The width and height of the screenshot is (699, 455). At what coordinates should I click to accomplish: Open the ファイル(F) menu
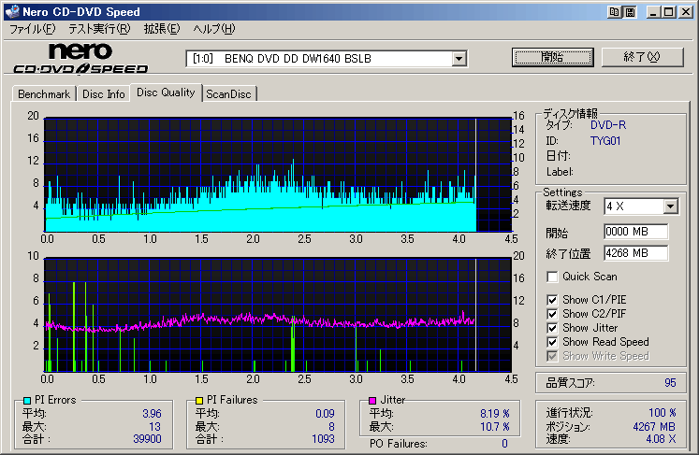coord(33,29)
